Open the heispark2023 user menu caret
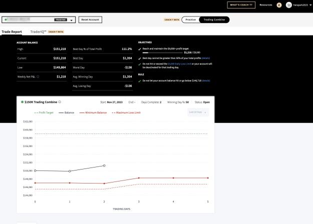 (x=310, y=5)
